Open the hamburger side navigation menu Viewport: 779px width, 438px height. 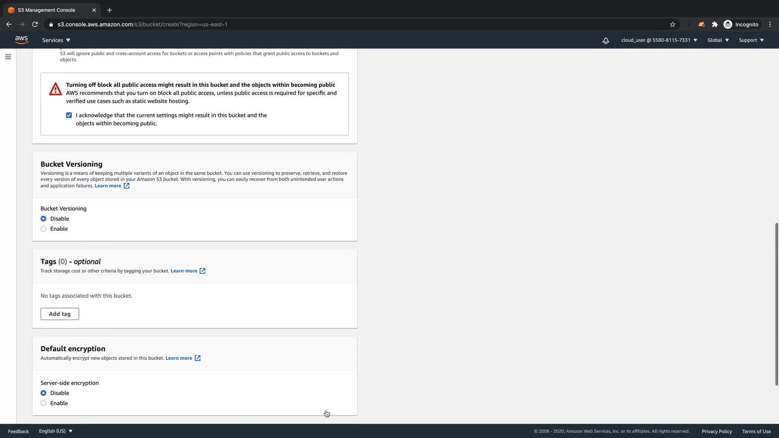(x=8, y=57)
